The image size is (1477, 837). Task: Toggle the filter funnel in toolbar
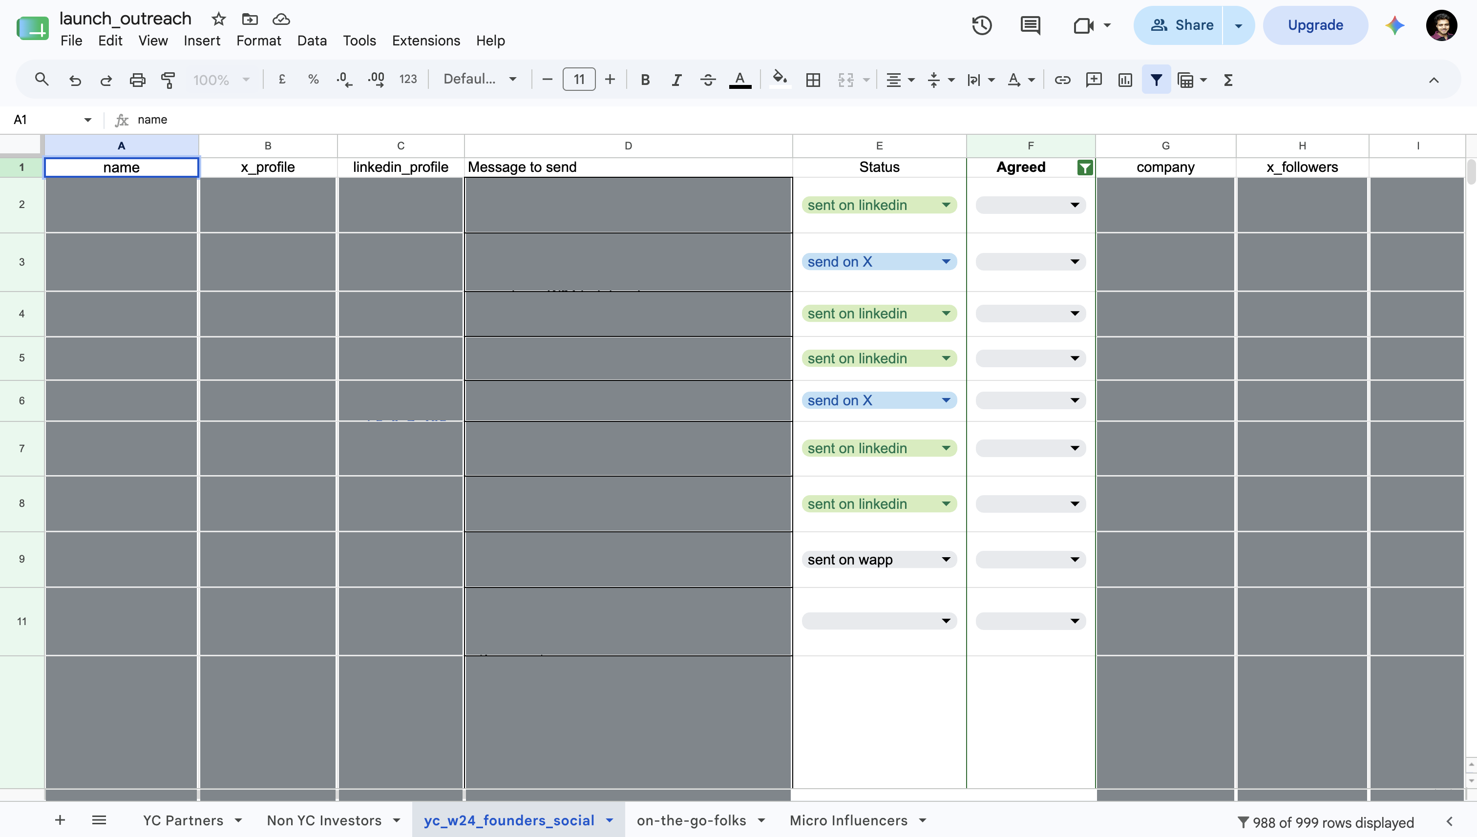tap(1156, 80)
